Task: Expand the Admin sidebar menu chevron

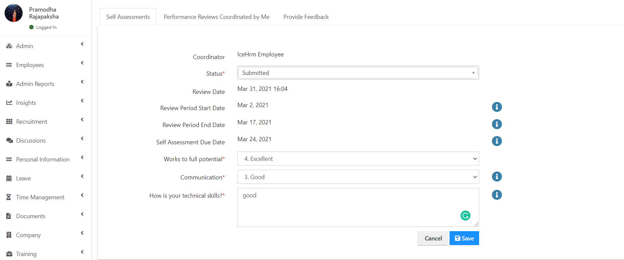Action: 82,44
